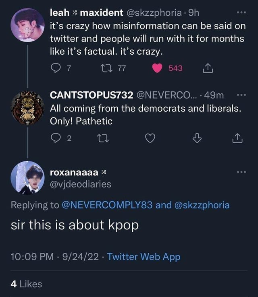This screenshot has width=258, height=297.
Task: Open leah's profile picture
Action: (x=27, y=25)
